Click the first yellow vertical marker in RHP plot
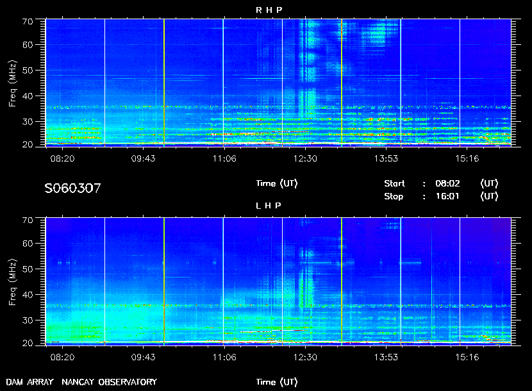The width and height of the screenshot is (532, 391). point(164,83)
